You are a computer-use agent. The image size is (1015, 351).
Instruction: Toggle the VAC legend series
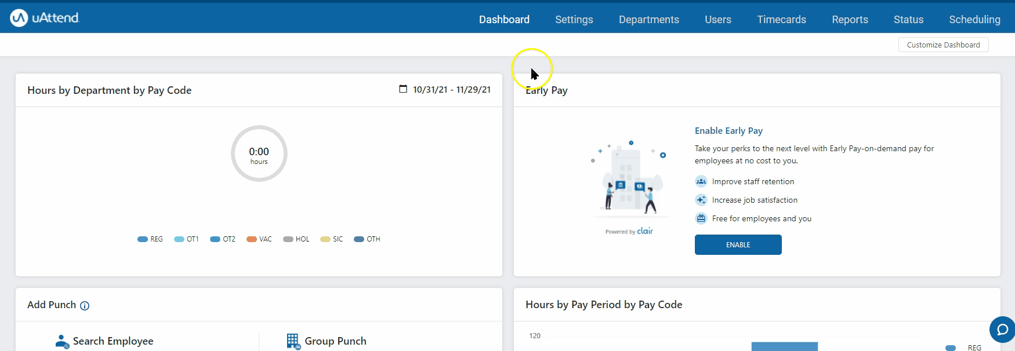(x=259, y=239)
